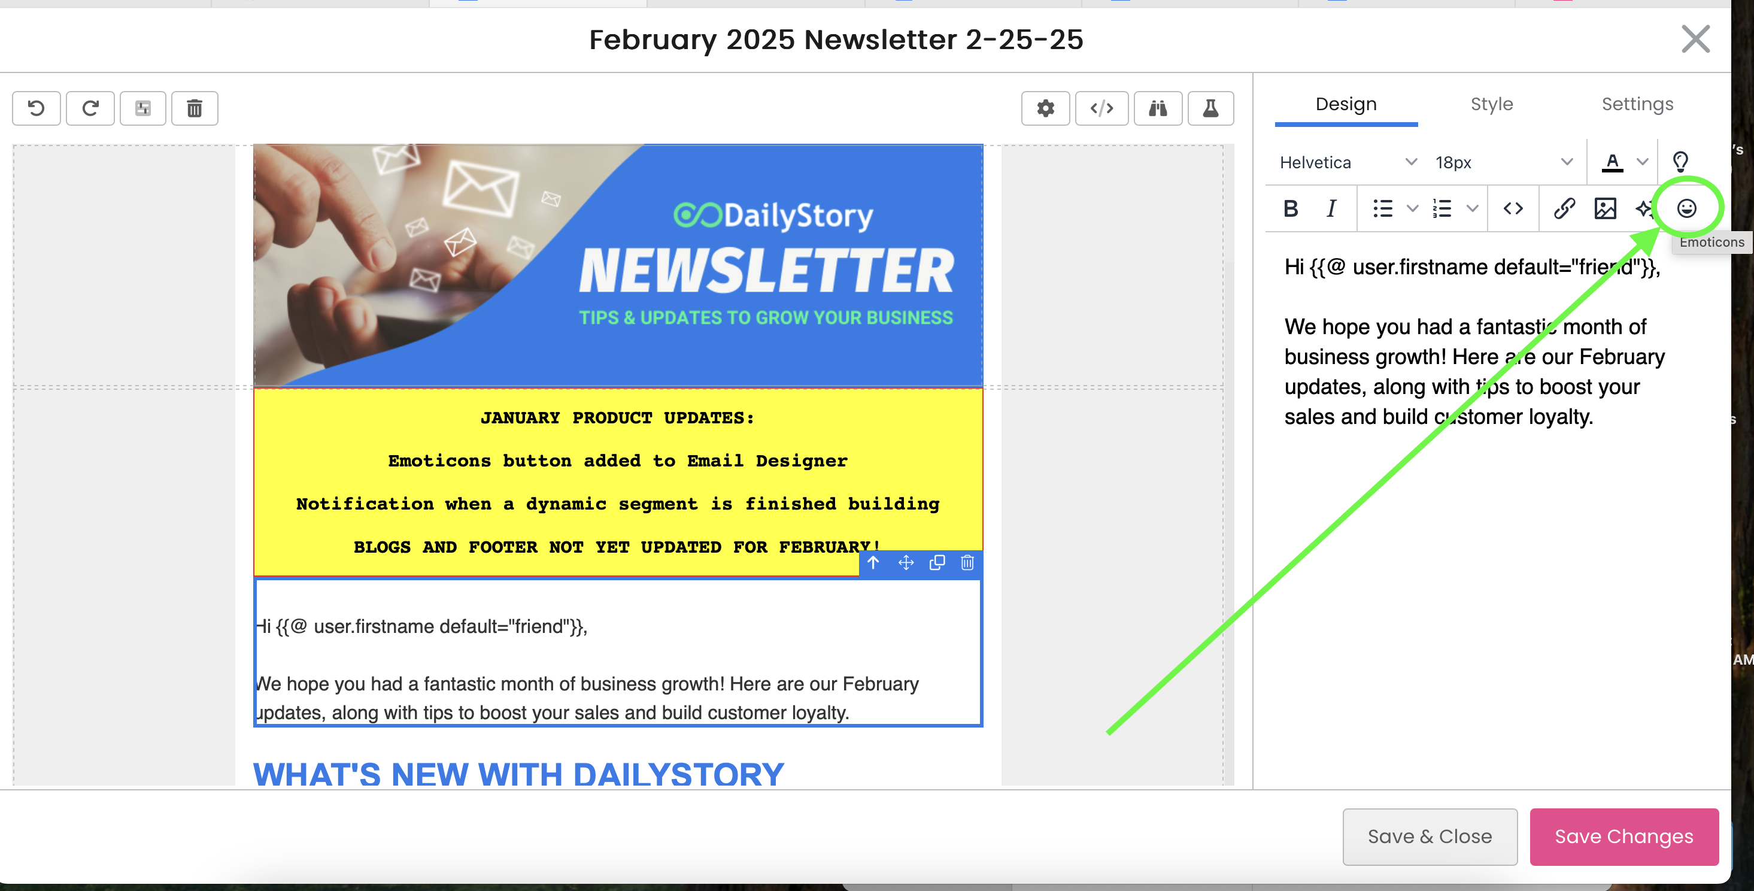Preview email with binoculars icon

point(1158,108)
